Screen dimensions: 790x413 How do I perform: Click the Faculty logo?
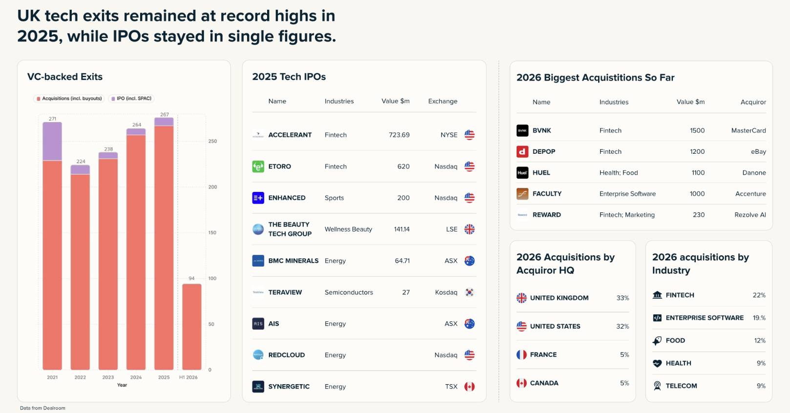click(522, 194)
